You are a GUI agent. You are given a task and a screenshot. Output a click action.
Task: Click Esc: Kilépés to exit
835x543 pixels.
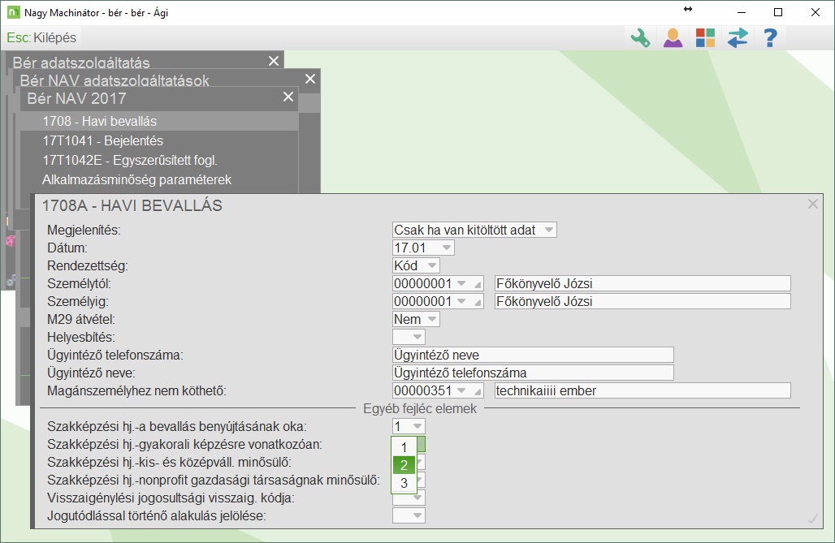41,38
